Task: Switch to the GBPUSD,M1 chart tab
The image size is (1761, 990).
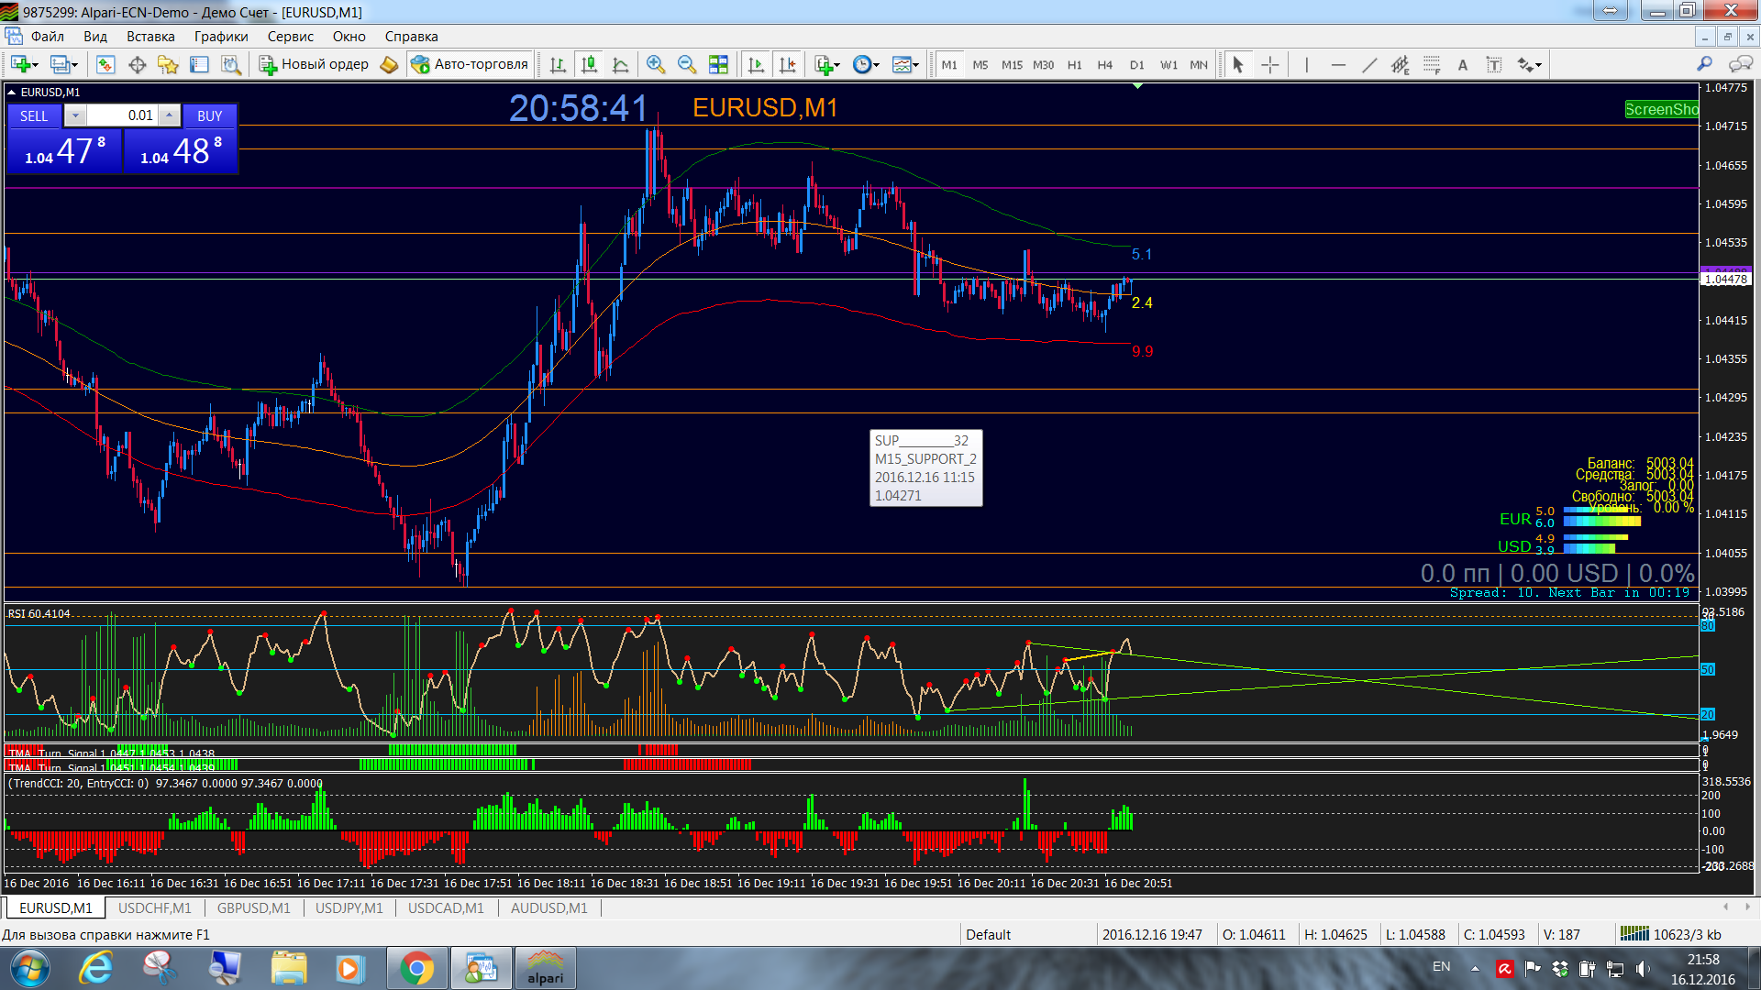Action: click(254, 907)
